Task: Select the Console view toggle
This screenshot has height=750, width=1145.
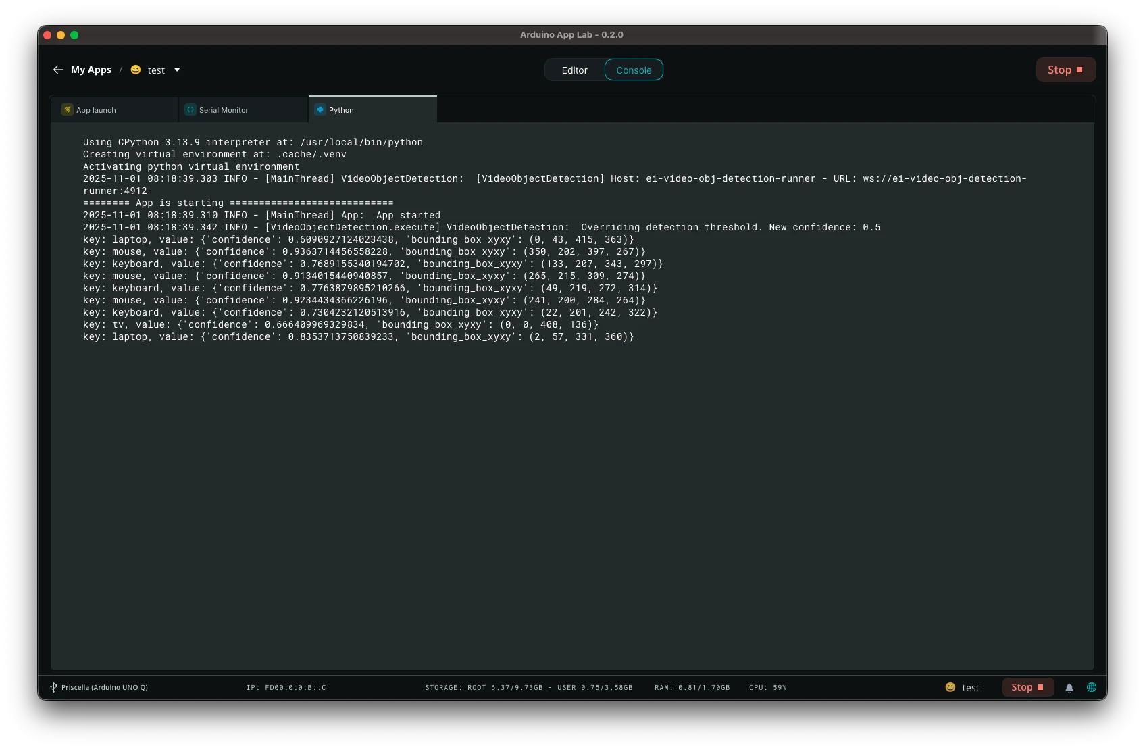Action: click(634, 70)
